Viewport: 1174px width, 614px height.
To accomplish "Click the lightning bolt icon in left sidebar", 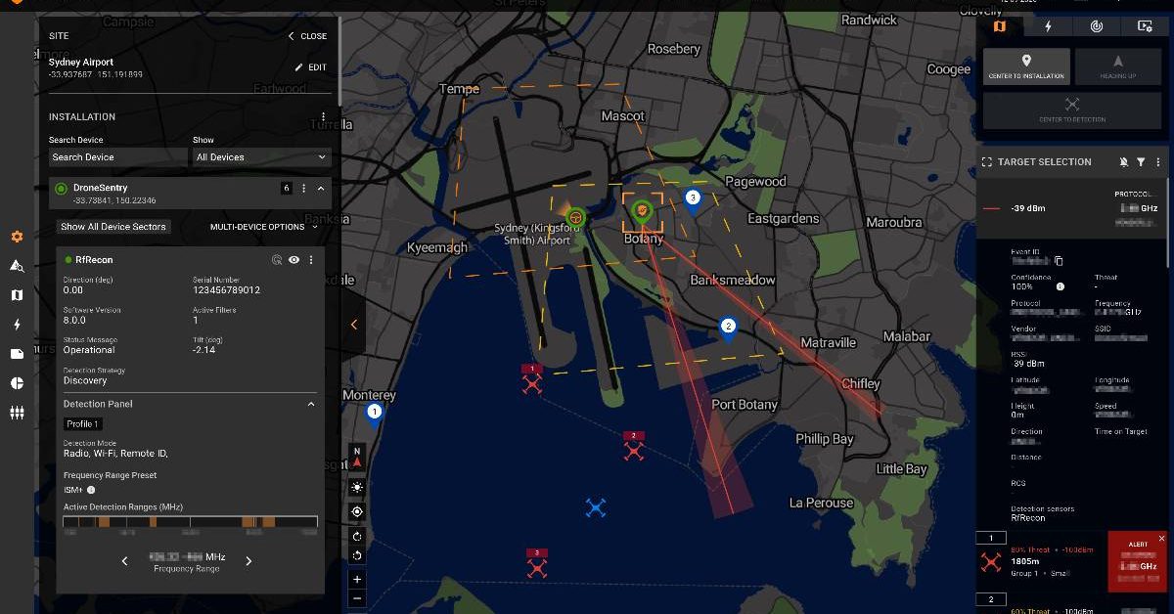I will [17, 325].
